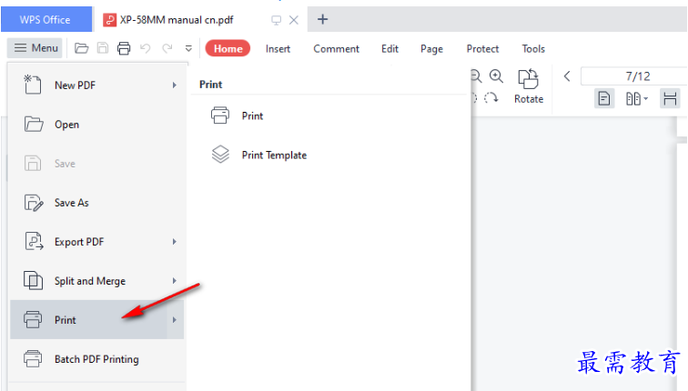
Task: Expand the Print submenu arrow
Action: tap(175, 319)
